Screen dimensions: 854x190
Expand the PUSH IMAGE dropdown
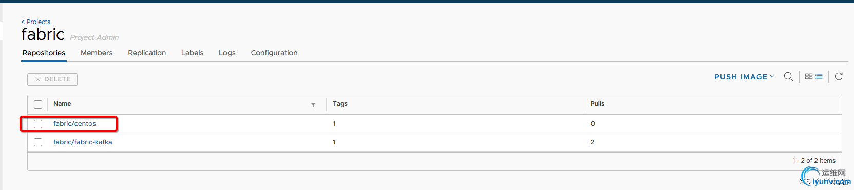pyautogui.click(x=744, y=77)
